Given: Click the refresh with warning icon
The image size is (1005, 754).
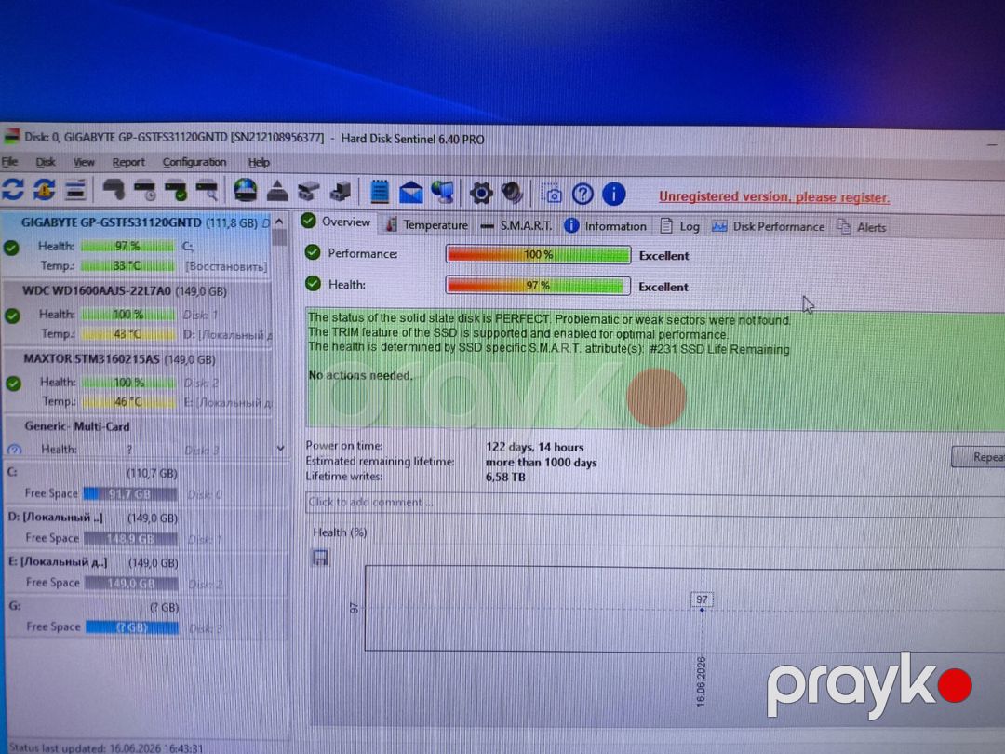Looking at the screenshot, I should pyautogui.click(x=44, y=190).
